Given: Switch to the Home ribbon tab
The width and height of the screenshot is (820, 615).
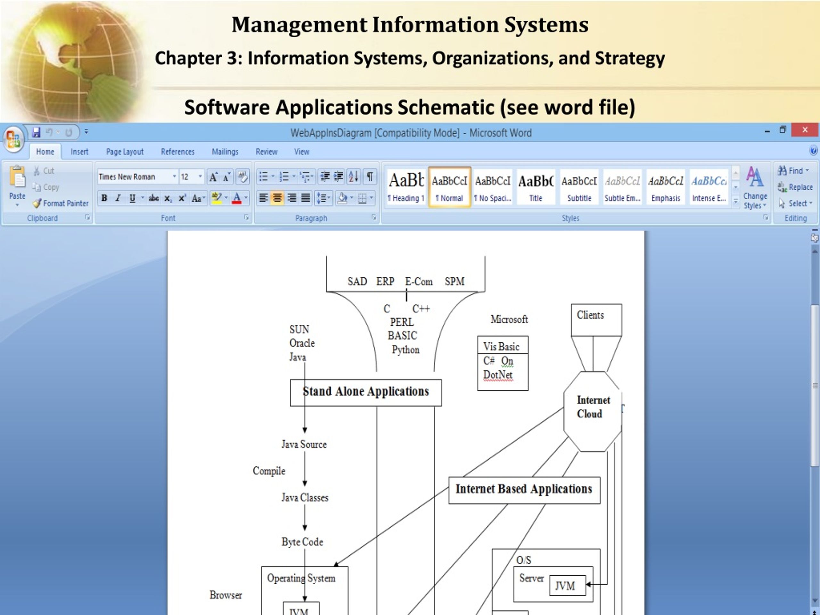Looking at the screenshot, I should point(45,152).
